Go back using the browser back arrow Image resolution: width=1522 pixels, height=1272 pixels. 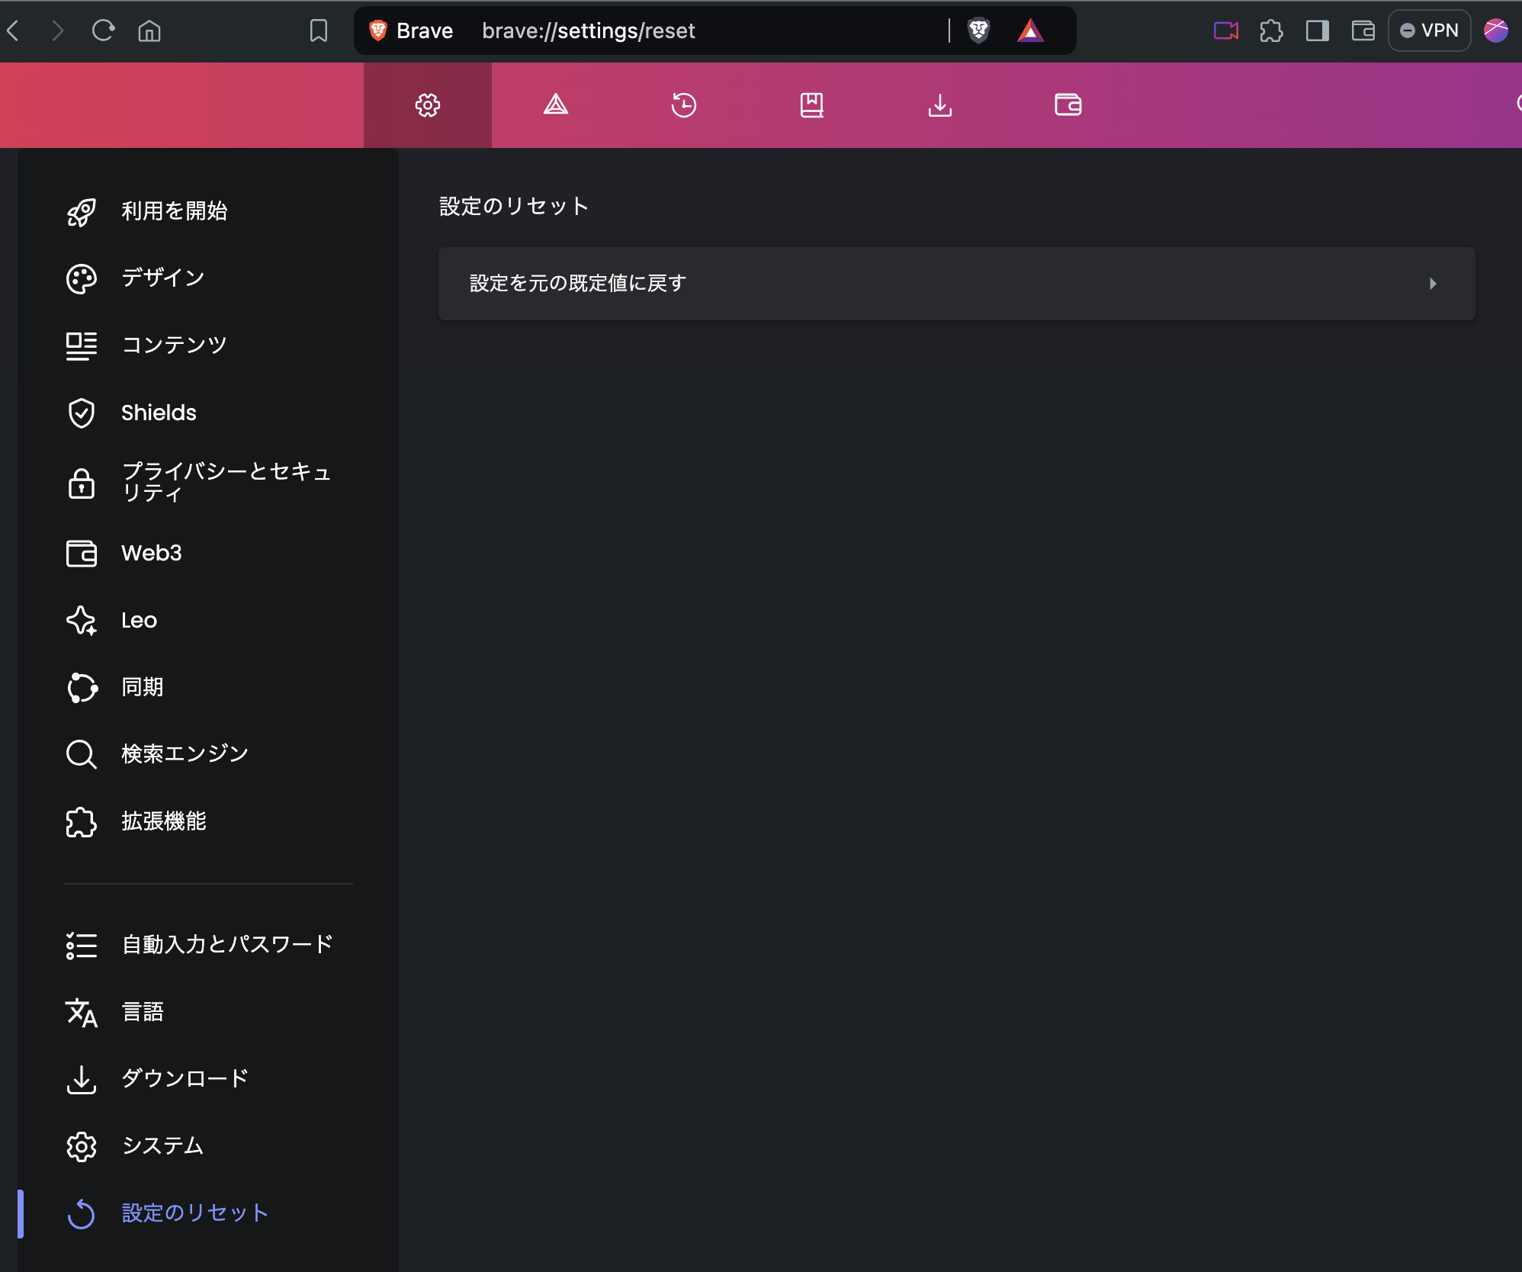(13, 31)
